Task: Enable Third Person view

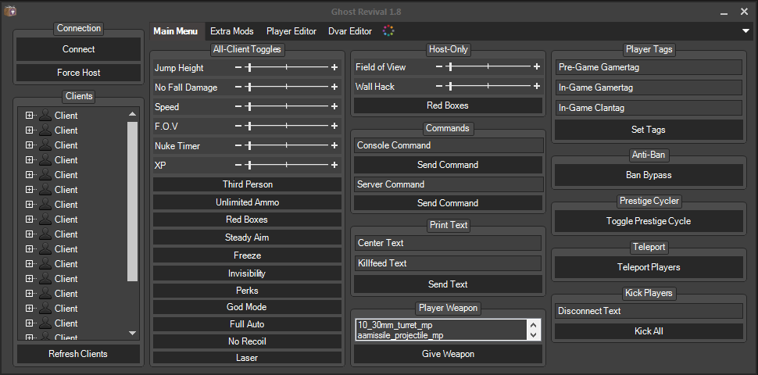Action: click(247, 184)
